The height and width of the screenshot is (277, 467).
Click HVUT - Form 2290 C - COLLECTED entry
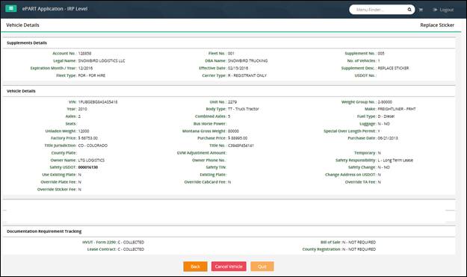coord(113,242)
